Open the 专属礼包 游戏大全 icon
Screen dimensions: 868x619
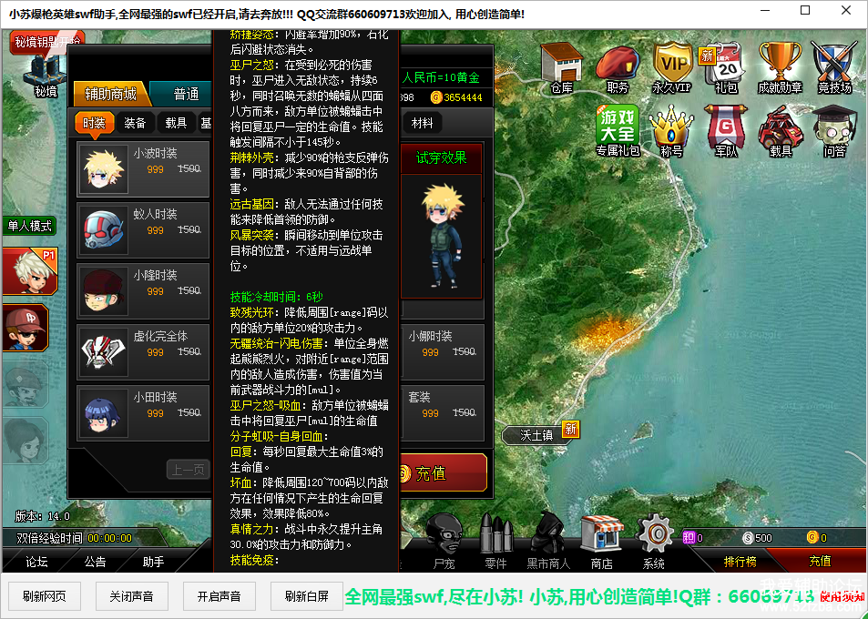(x=618, y=130)
